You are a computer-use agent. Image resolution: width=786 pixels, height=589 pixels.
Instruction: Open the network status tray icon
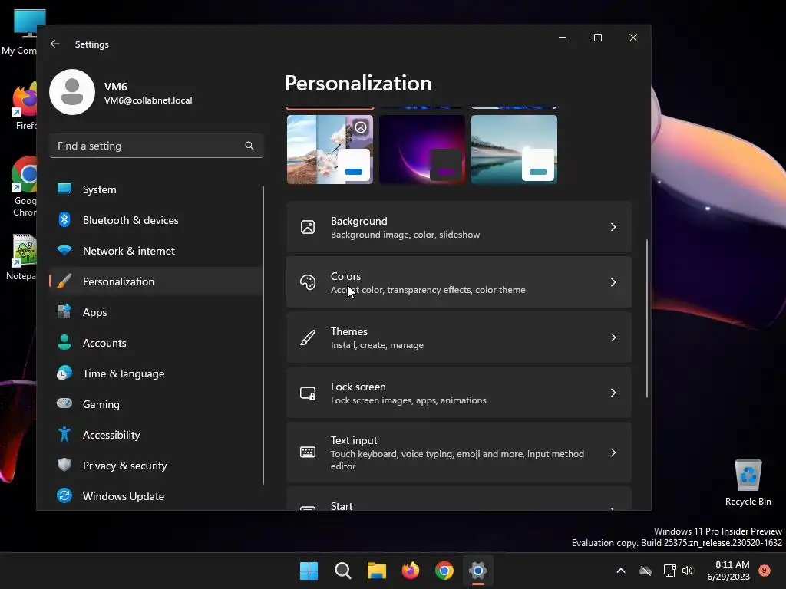click(x=669, y=571)
